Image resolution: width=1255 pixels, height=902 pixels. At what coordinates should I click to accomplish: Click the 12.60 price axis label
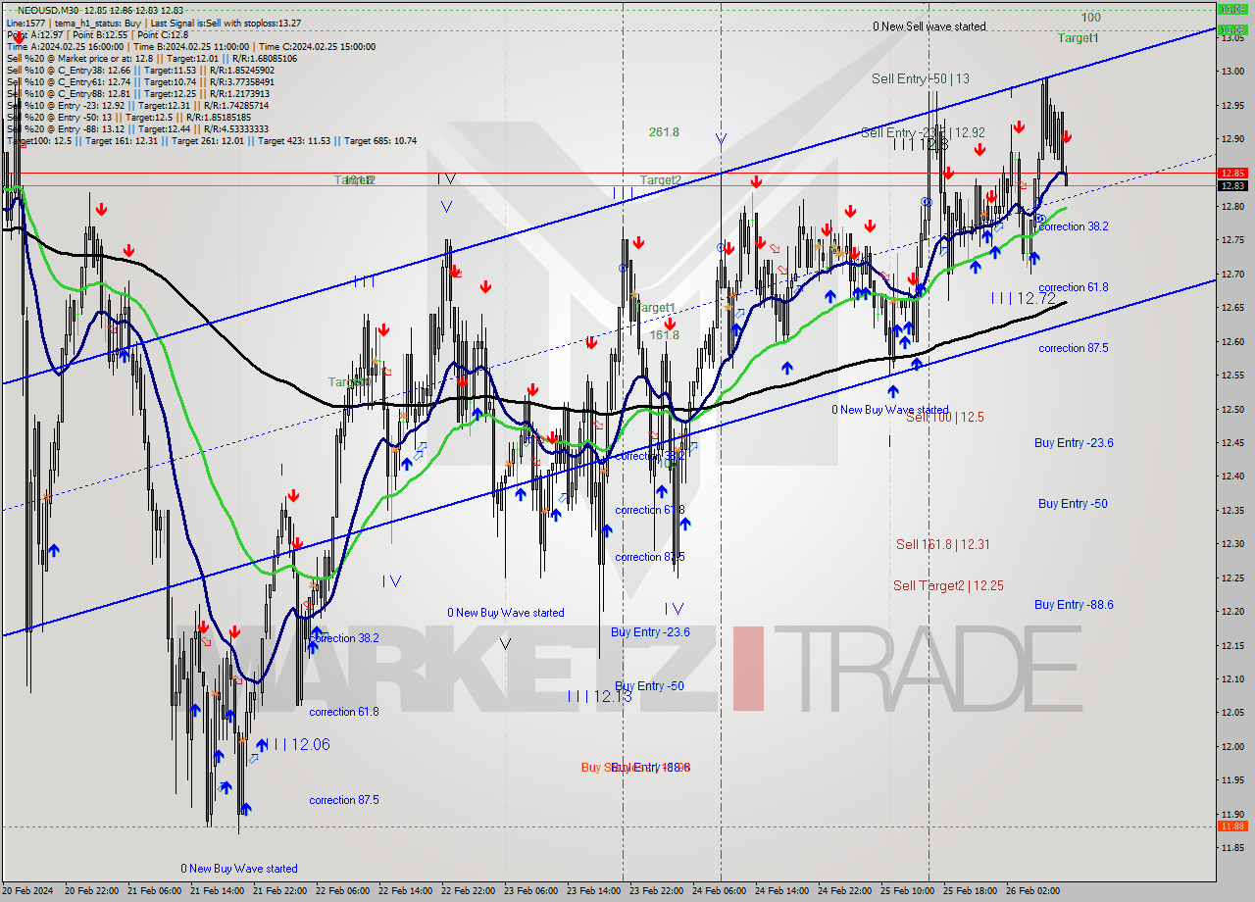pos(1232,341)
